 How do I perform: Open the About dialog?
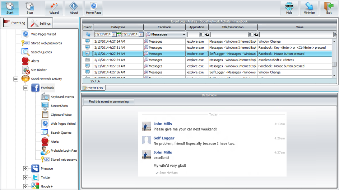[74, 8]
